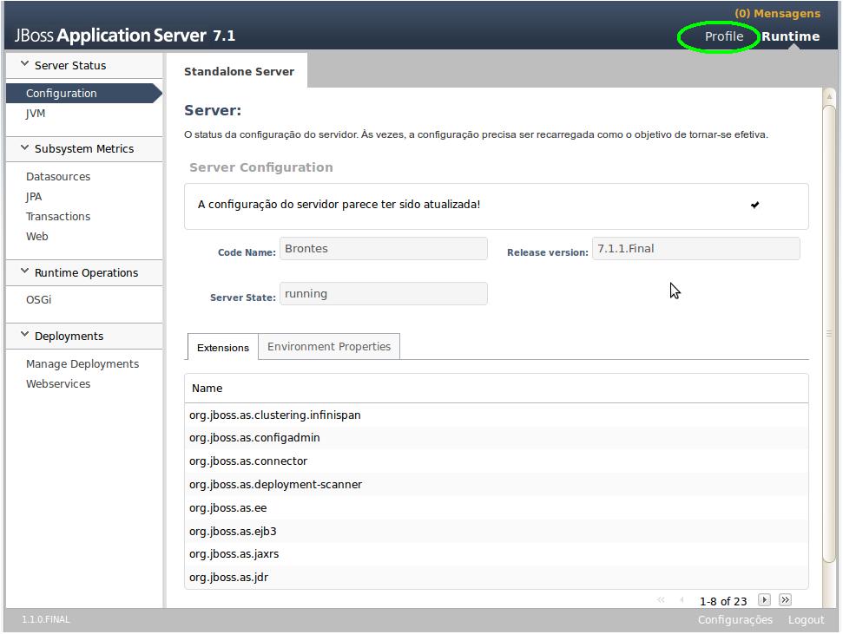Open JPA metrics
Image resolution: width=843 pixels, height=634 pixels.
34,197
